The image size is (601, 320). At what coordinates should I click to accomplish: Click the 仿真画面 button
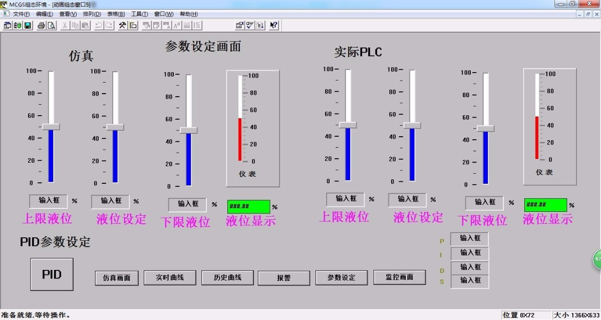(x=116, y=277)
